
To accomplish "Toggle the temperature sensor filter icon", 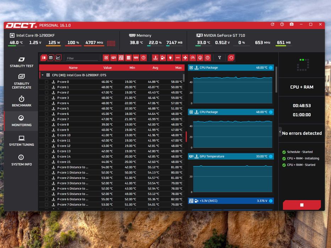I will [x=155, y=58].
